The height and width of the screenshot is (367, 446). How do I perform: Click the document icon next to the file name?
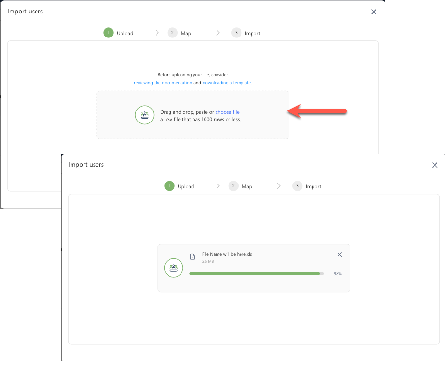point(193,257)
